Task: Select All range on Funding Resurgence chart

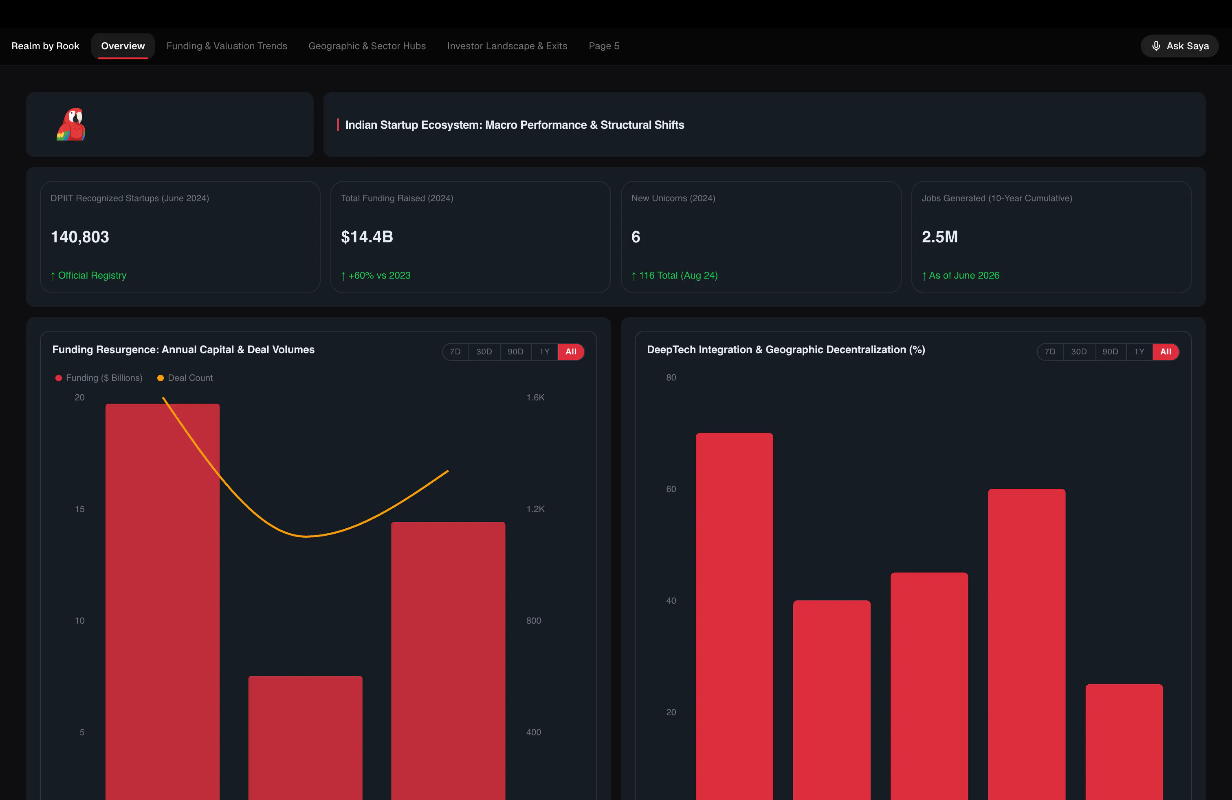Action: tap(571, 352)
